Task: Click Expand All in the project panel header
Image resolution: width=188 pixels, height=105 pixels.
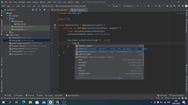Action: point(36,10)
